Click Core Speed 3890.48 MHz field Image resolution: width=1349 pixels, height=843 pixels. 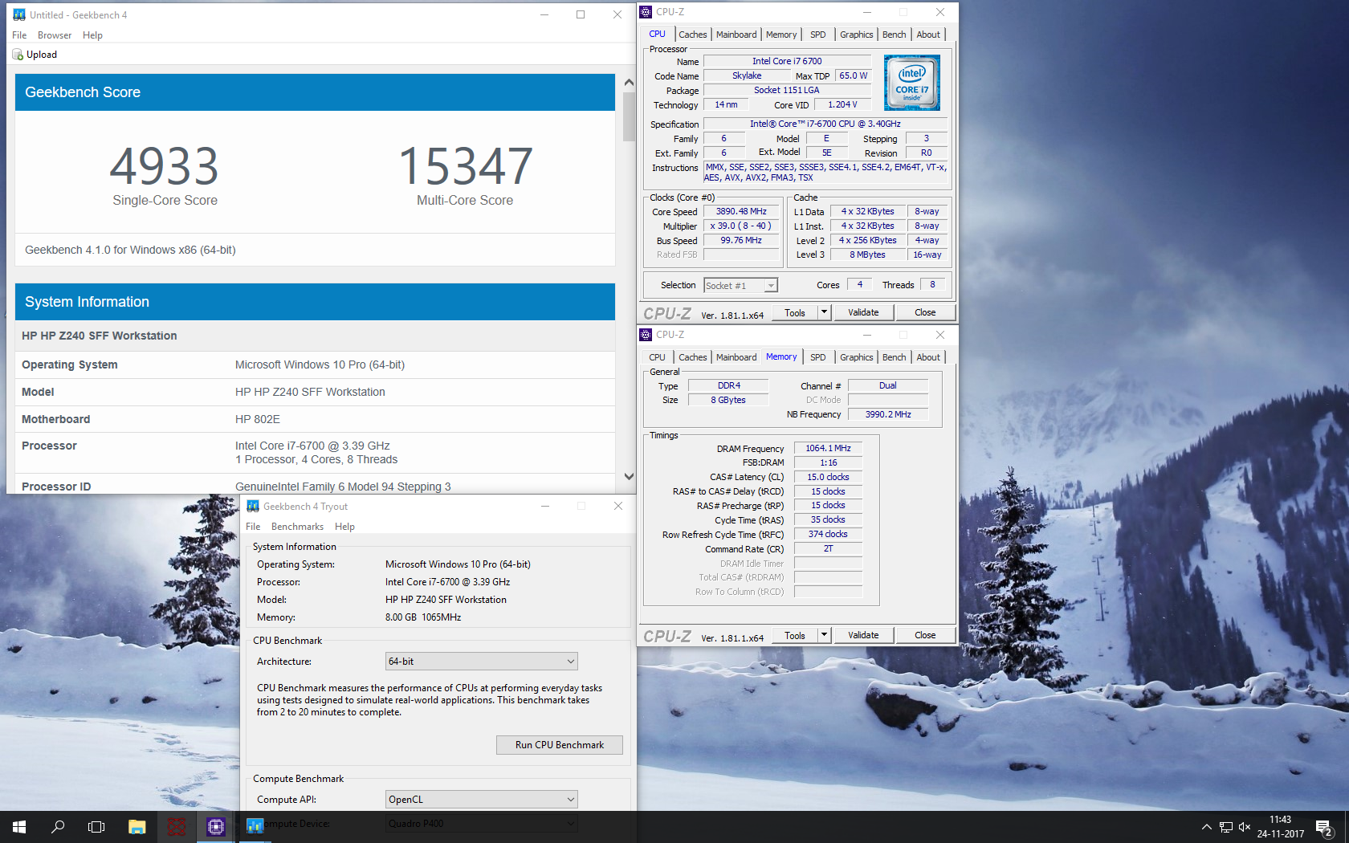[x=741, y=212]
